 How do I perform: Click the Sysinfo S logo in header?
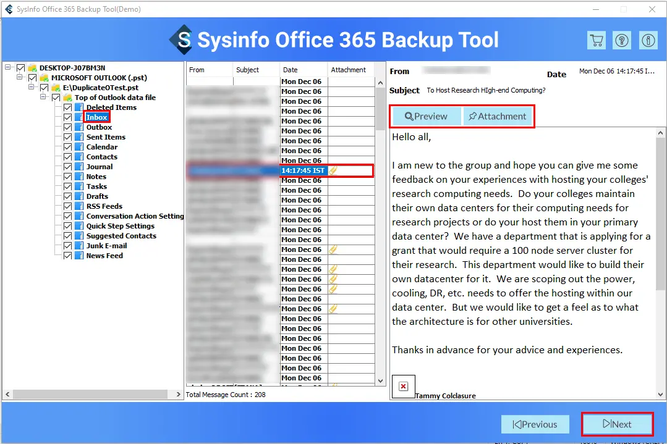coord(182,40)
